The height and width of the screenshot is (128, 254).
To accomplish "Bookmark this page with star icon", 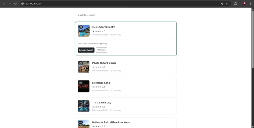I will 227,3.
